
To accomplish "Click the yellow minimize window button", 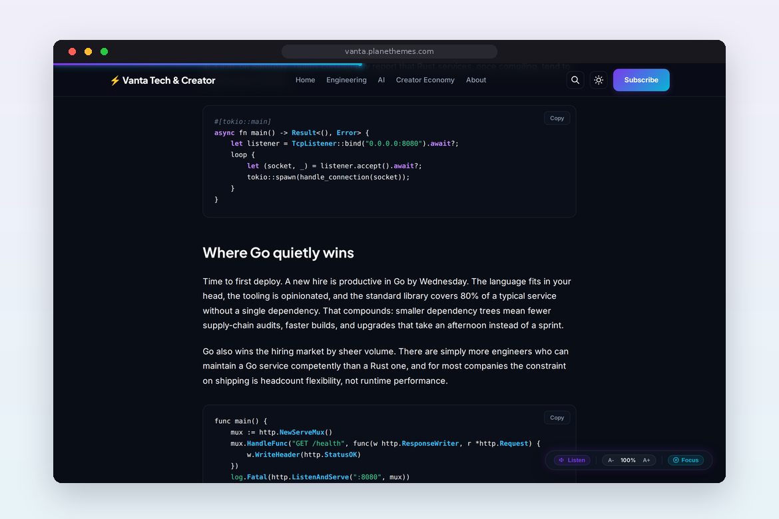I will click(x=88, y=52).
